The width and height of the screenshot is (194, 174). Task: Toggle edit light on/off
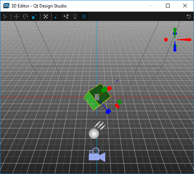click(75, 16)
